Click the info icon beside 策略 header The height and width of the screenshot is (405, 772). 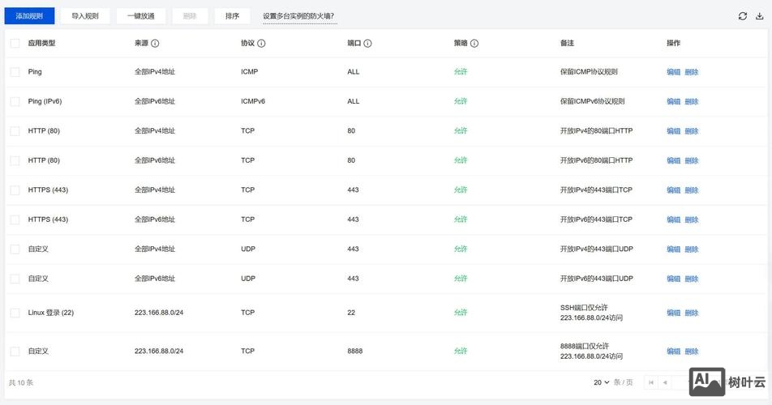click(x=474, y=44)
